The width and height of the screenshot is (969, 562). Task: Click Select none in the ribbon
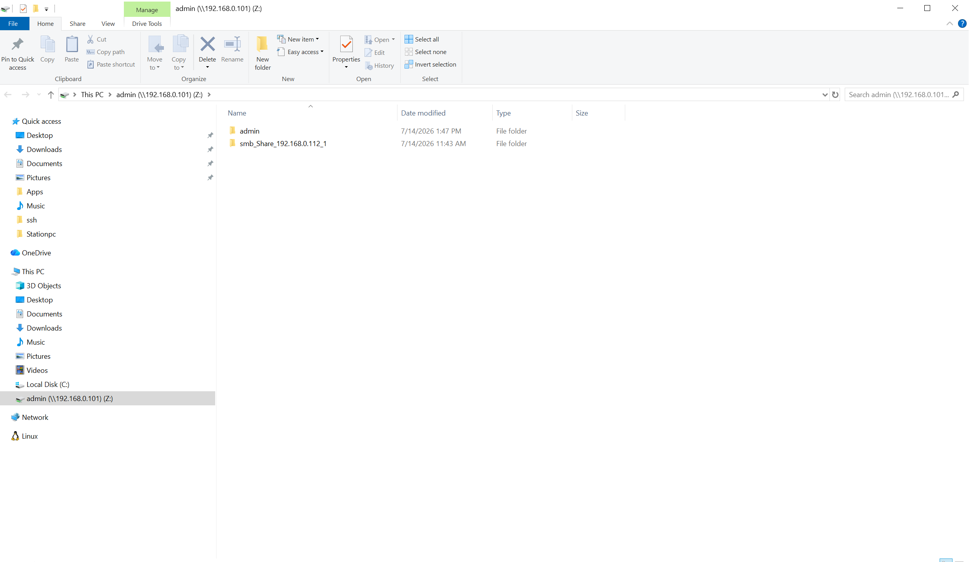click(x=426, y=52)
